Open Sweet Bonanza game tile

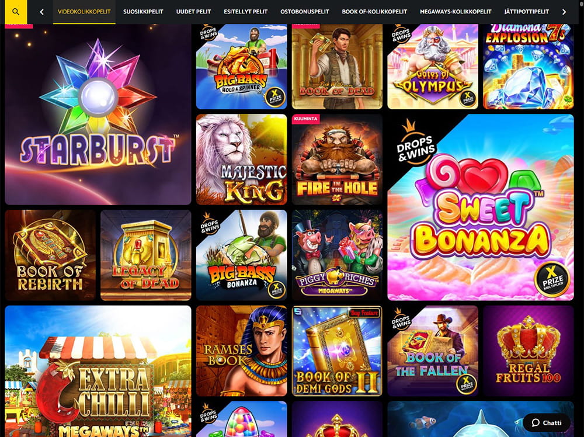(481, 207)
